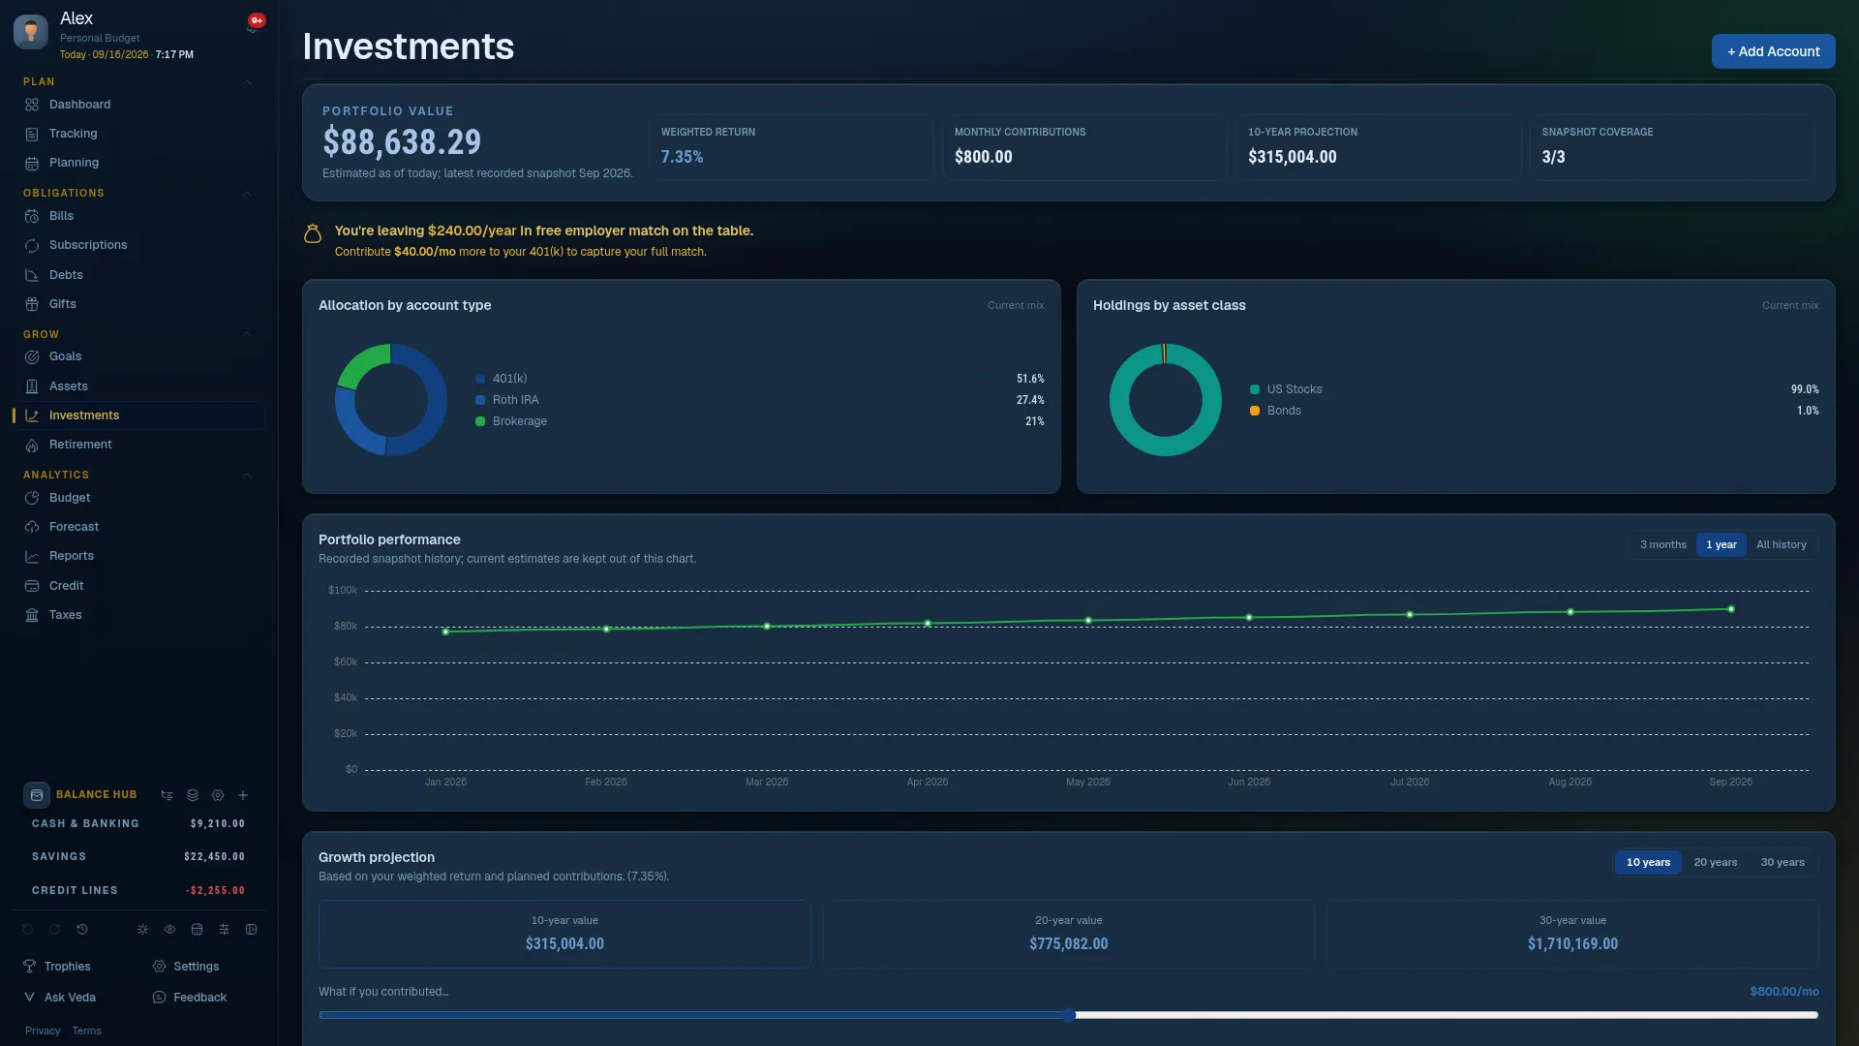Go to Tracking page
This screenshot has height=1046, width=1859.
(139, 134)
